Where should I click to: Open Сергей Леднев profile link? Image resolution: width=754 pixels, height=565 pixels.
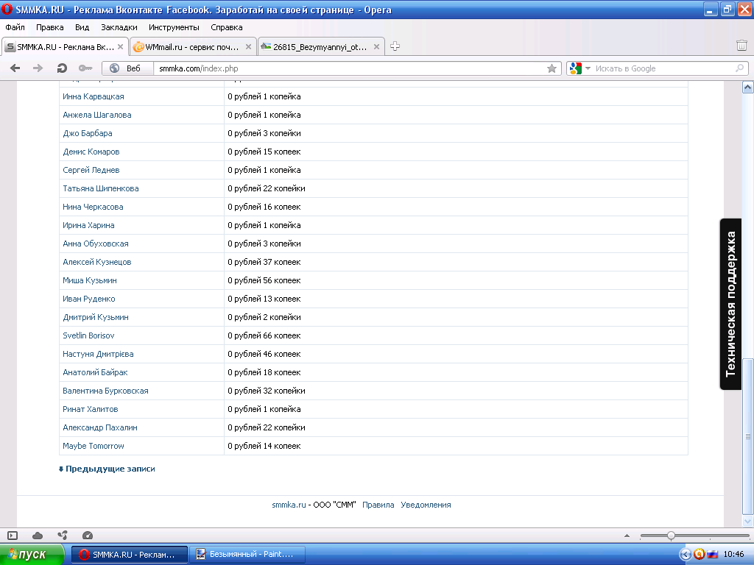(x=91, y=170)
